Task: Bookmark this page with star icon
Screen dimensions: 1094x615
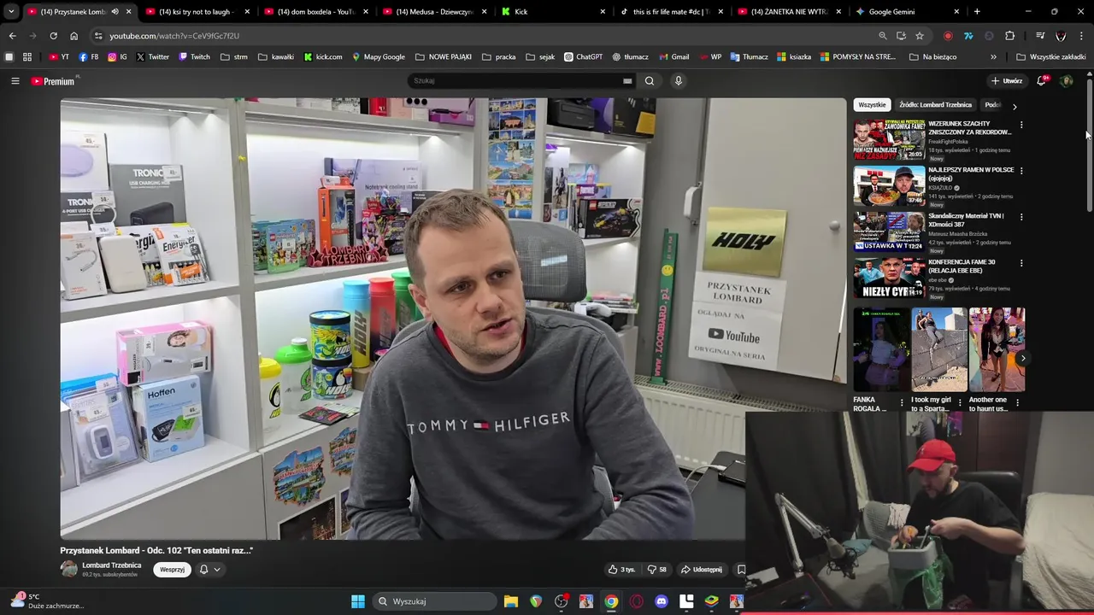Action: (x=920, y=36)
